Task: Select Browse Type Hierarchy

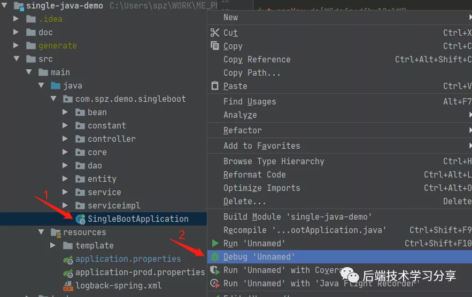Action: 339,161
